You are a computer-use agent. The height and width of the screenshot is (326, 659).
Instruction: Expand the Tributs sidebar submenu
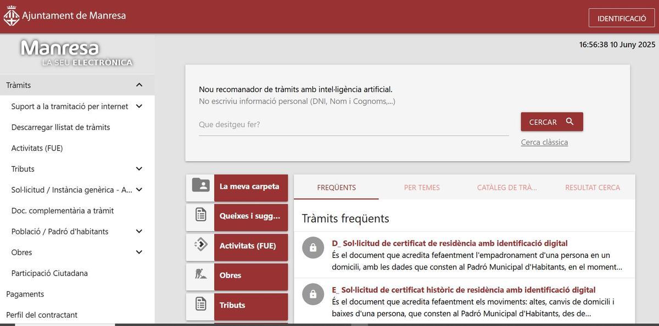pos(139,168)
